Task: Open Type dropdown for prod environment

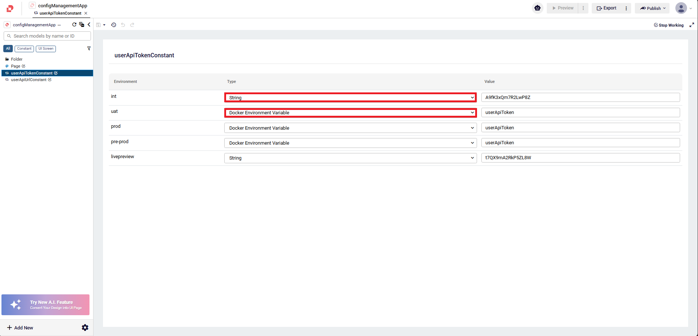Action: point(350,128)
